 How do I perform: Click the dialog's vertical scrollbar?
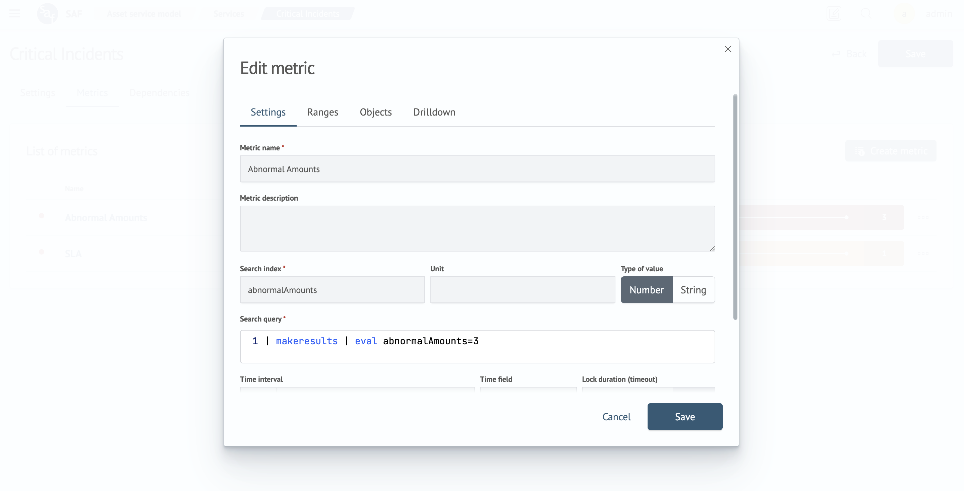(x=735, y=207)
